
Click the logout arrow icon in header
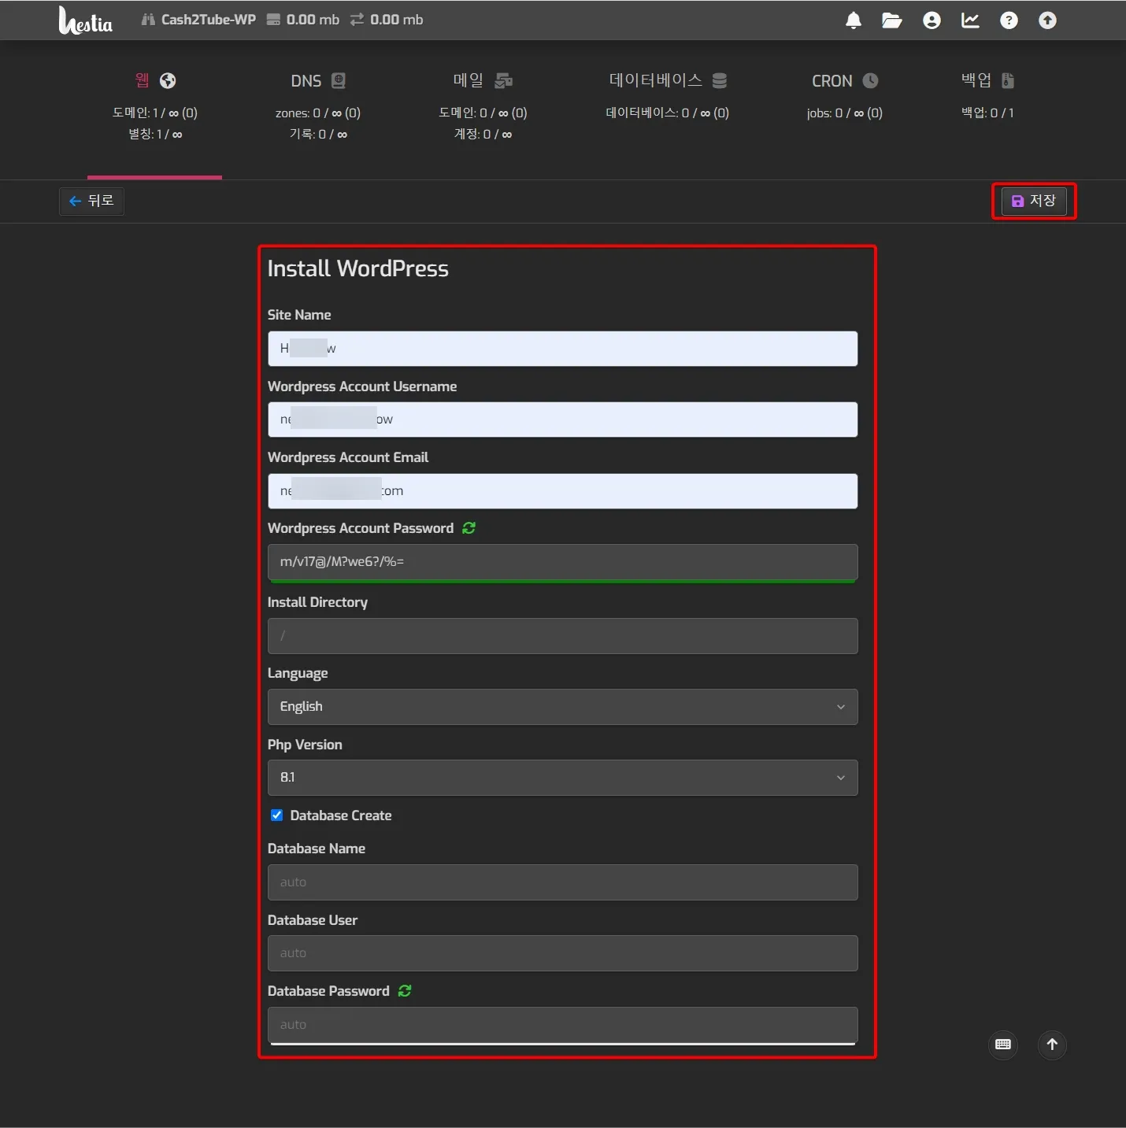1047,20
